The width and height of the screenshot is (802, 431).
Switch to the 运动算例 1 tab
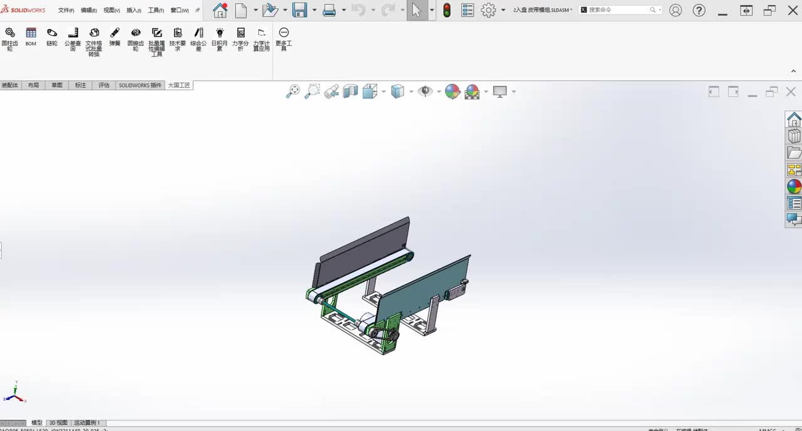(87, 423)
